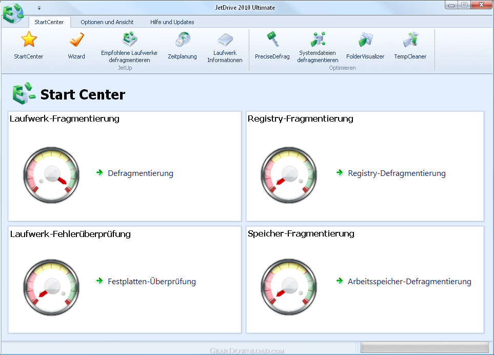The width and height of the screenshot is (494, 355).
Task: Click the Speicher-Fragmentierung panel title
Action: point(301,234)
